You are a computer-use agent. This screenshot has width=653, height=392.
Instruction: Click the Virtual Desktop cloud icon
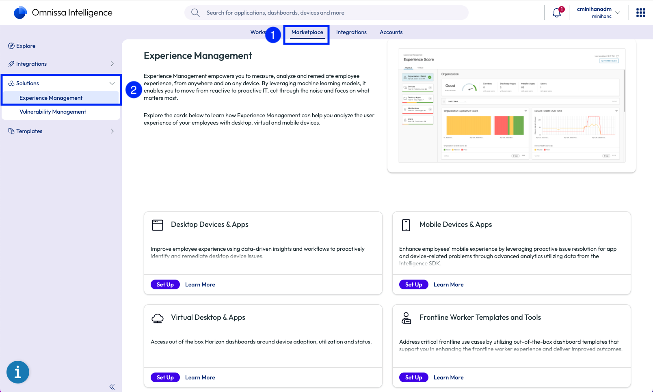coord(158,318)
